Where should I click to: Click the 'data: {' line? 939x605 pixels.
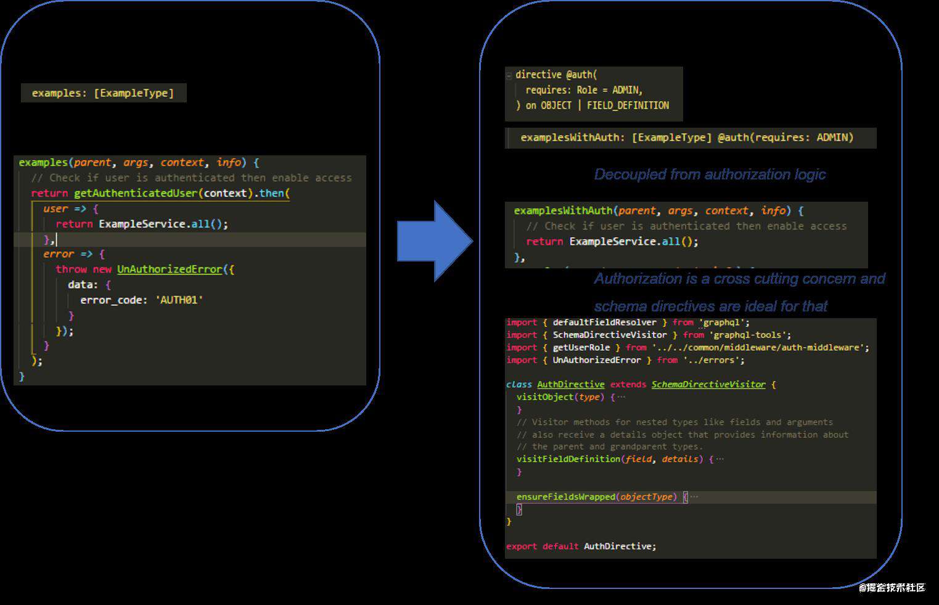(x=89, y=285)
